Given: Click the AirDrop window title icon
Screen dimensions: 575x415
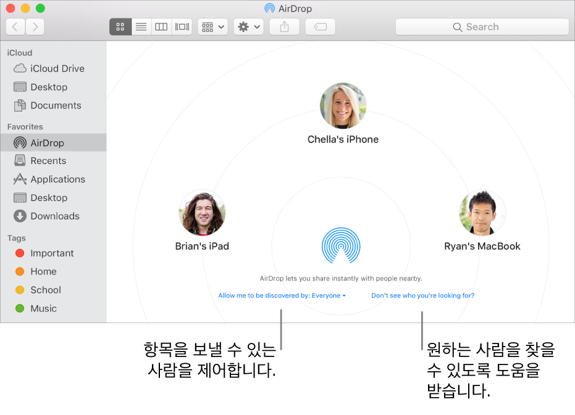Looking at the screenshot, I should point(269,8).
